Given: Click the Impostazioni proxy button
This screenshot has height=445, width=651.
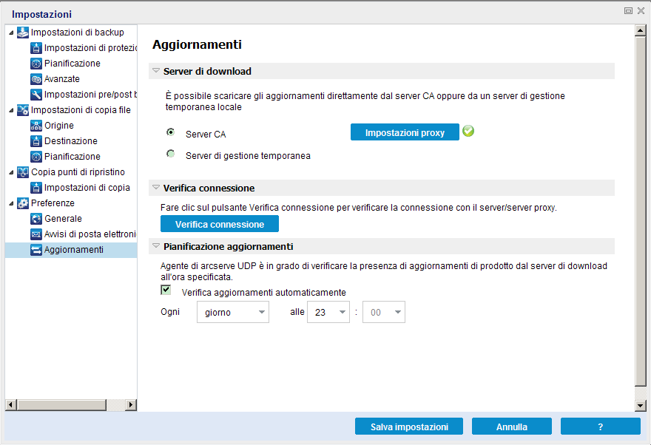Looking at the screenshot, I should [405, 132].
